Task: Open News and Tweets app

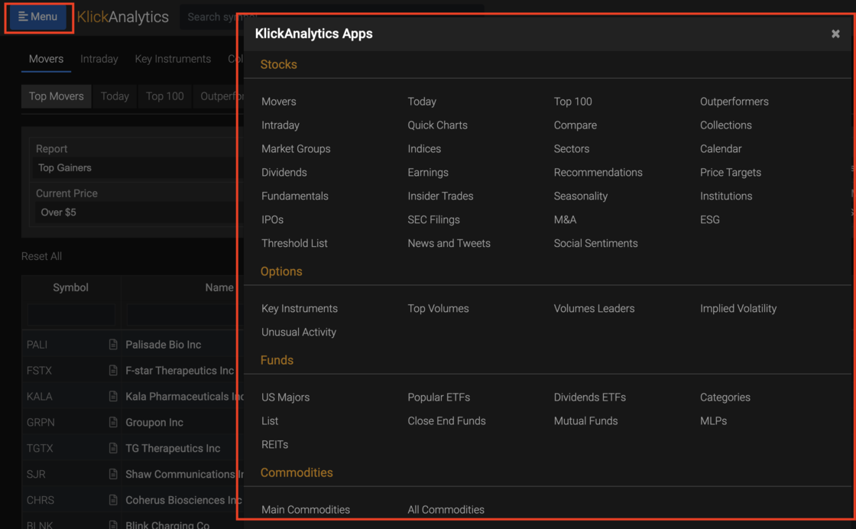Action: [x=449, y=244]
